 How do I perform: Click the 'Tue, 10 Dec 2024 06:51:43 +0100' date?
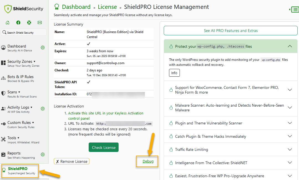[x=106, y=75]
